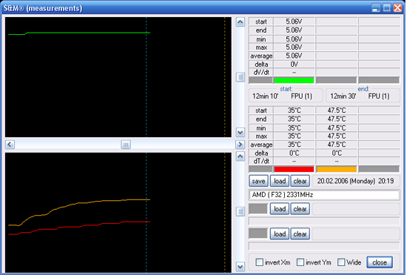Click the 12min 30' end time

tap(343, 96)
